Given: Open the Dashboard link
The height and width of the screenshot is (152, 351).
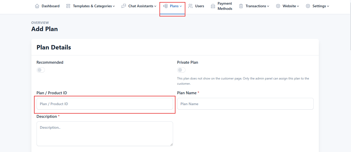Looking at the screenshot, I should [50, 6].
